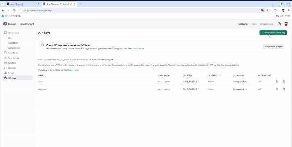Image resolution: width=292 pixels, height=147 pixels.
Task: Select Assistants under Playground
Action: coord(13,43)
